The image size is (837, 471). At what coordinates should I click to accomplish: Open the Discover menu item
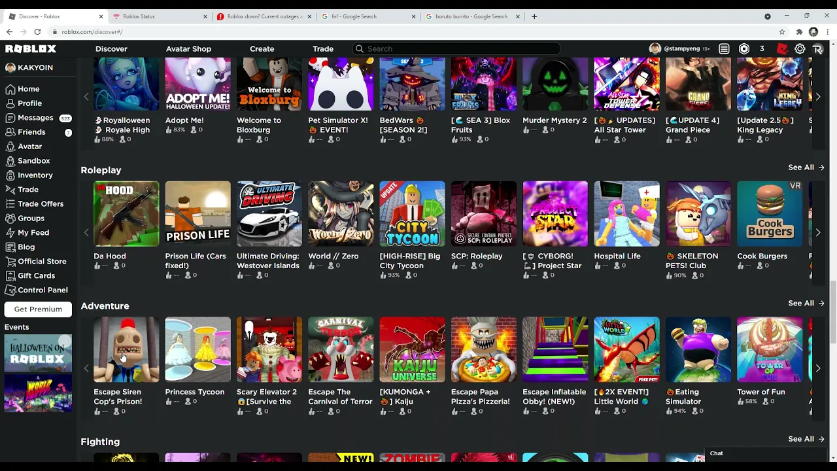(x=111, y=49)
